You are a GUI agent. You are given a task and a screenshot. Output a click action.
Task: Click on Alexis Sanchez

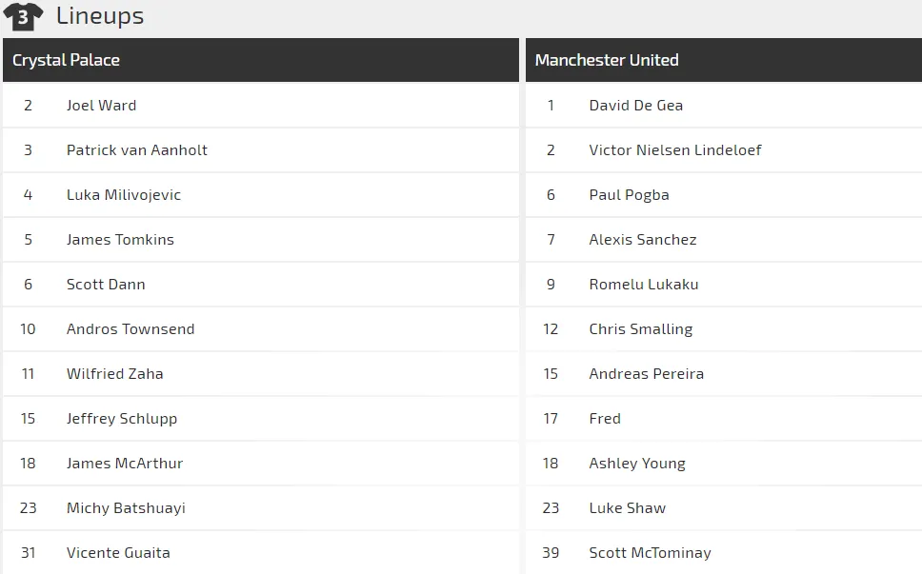(x=642, y=240)
